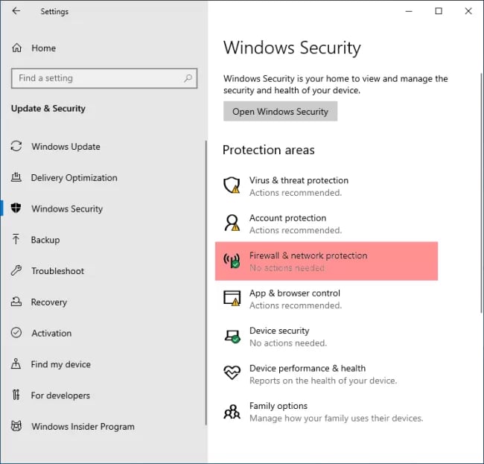The width and height of the screenshot is (484, 464).
Task: Click the App & browser control window icon
Action: tap(232, 298)
